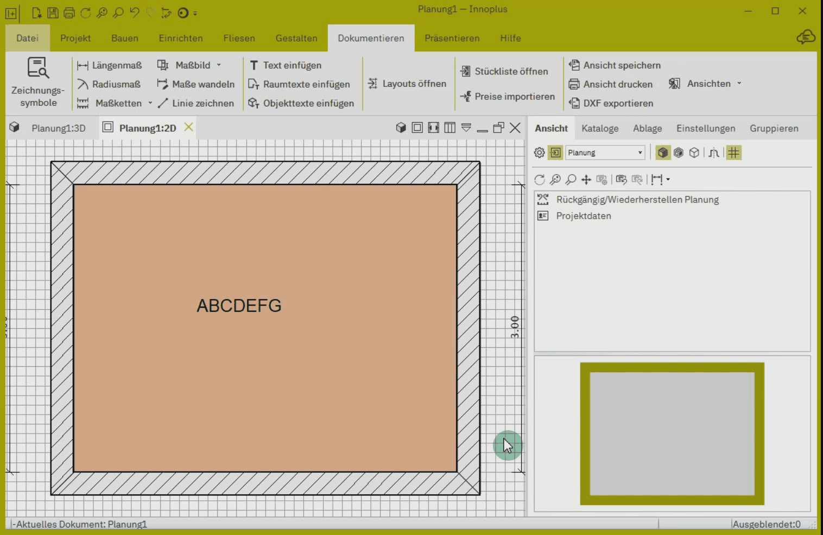Image resolution: width=823 pixels, height=535 pixels.
Task: Open Stückliste öffnen
Action: 504,72
